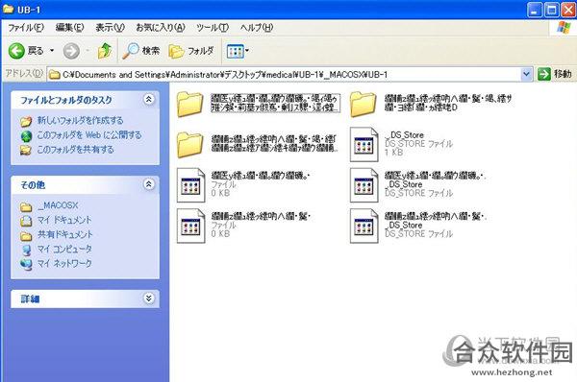Click このフォルダを共有する link

(75, 150)
